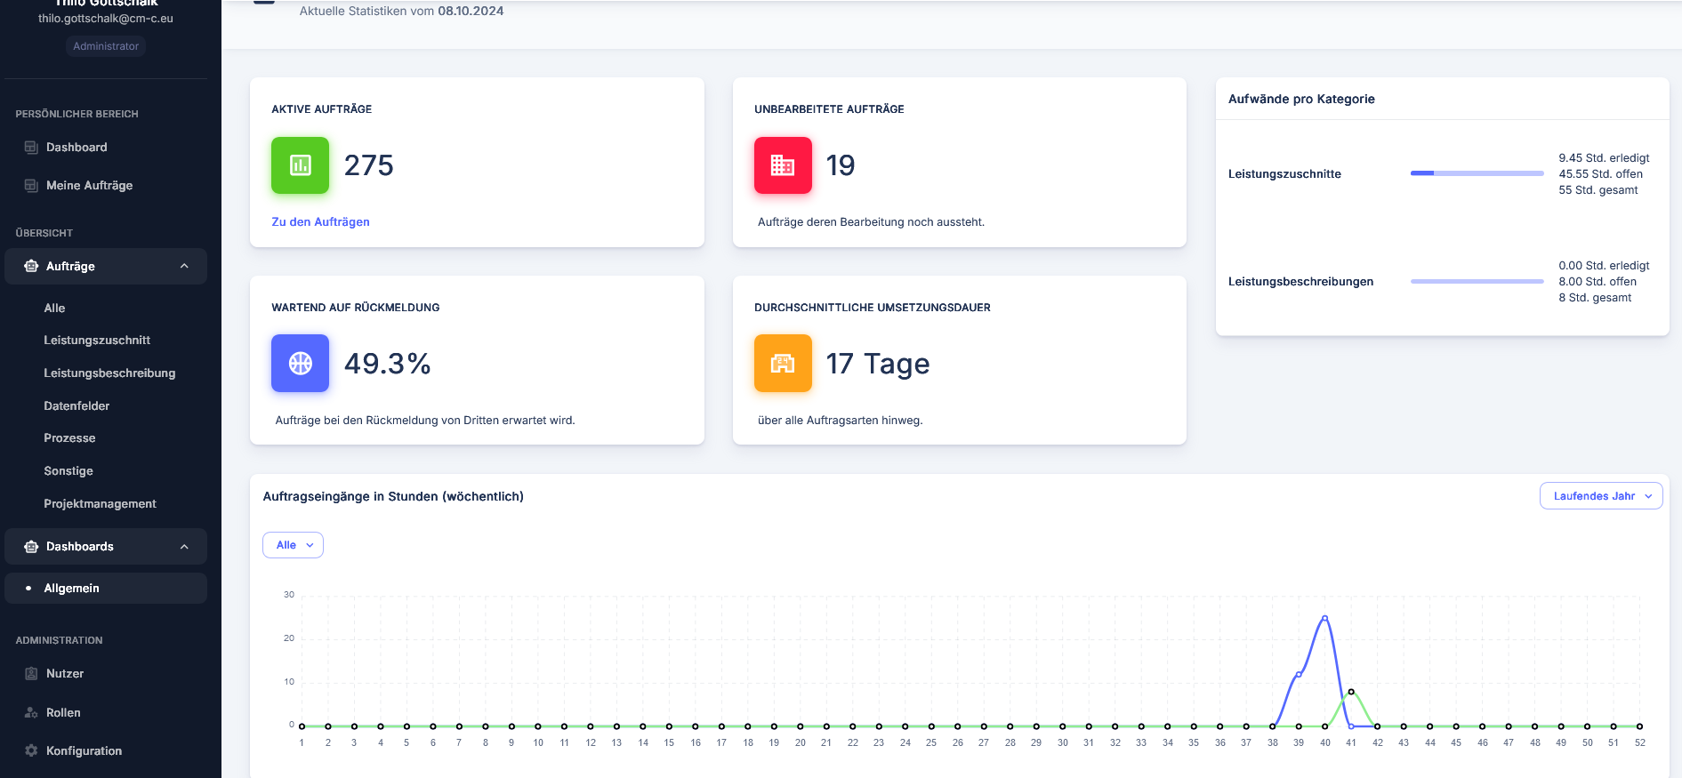Open Alle under Aufträge
The width and height of the screenshot is (1682, 778).
tap(54, 309)
